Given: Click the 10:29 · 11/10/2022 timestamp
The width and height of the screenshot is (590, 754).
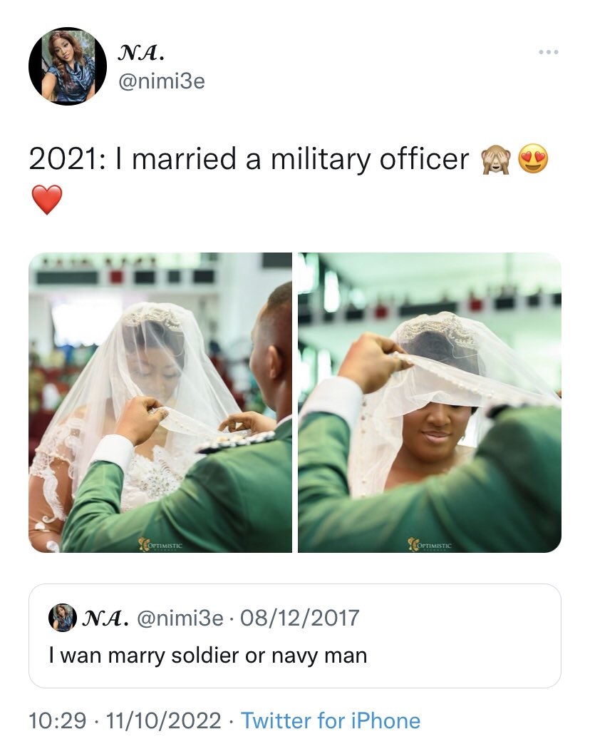Looking at the screenshot, I should pos(125,720).
